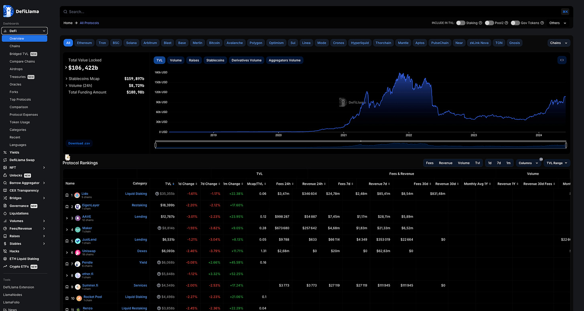
Task: Click the Uniswap protocol logo icon
Action: coord(77,252)
